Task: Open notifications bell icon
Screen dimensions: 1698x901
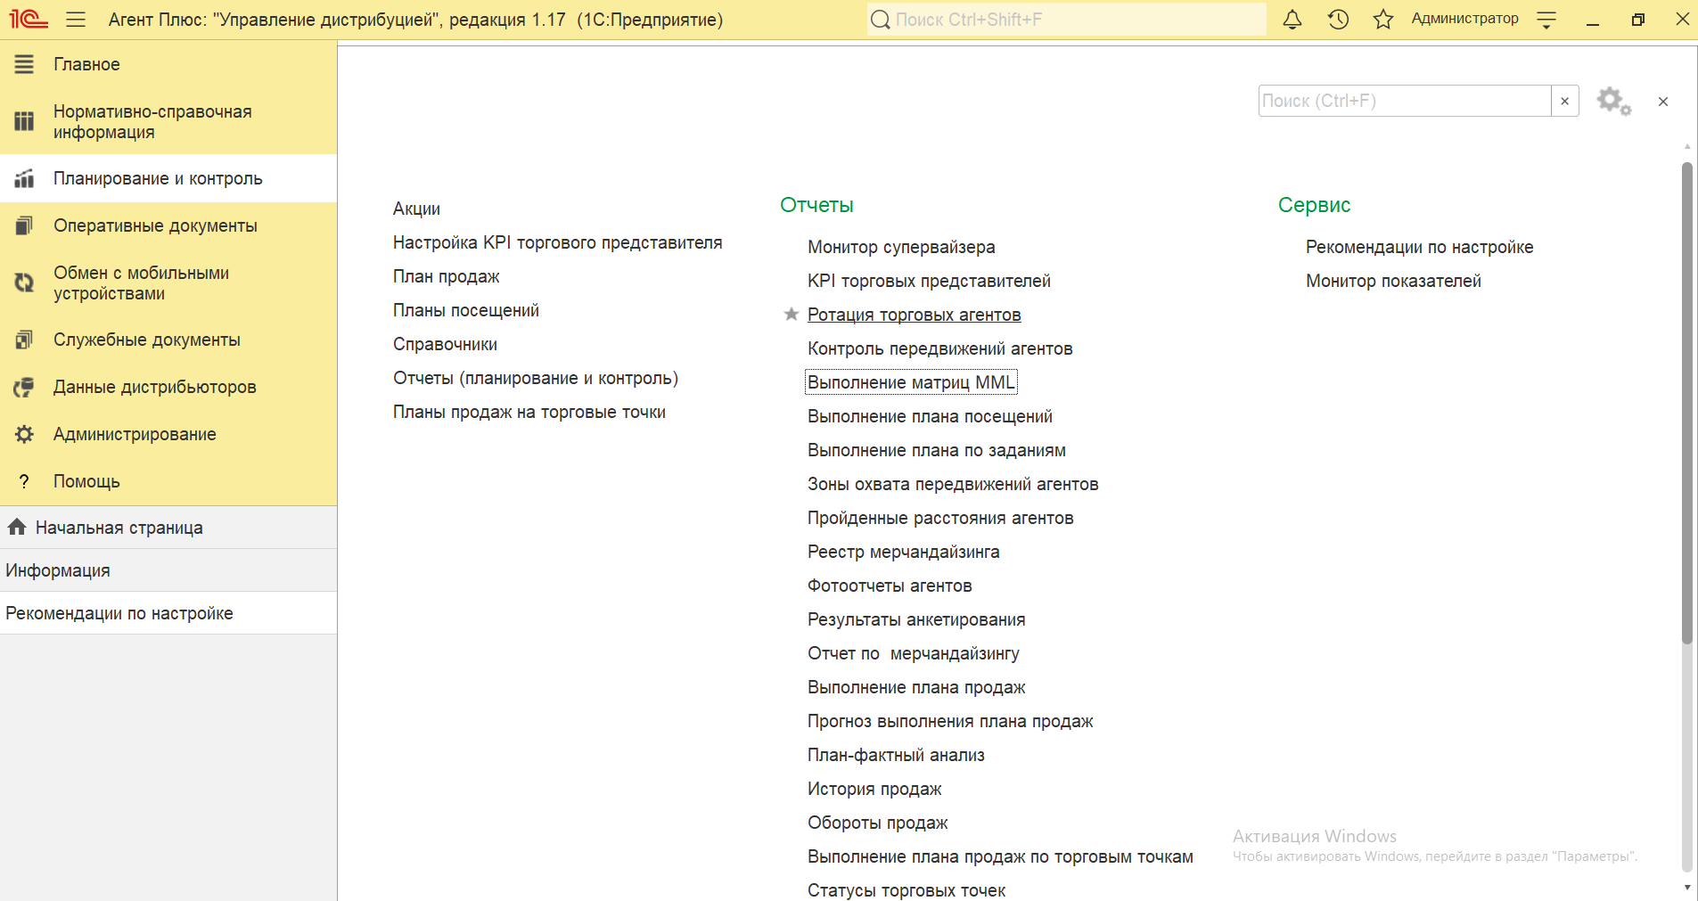Action: [x=1292, y=19]
